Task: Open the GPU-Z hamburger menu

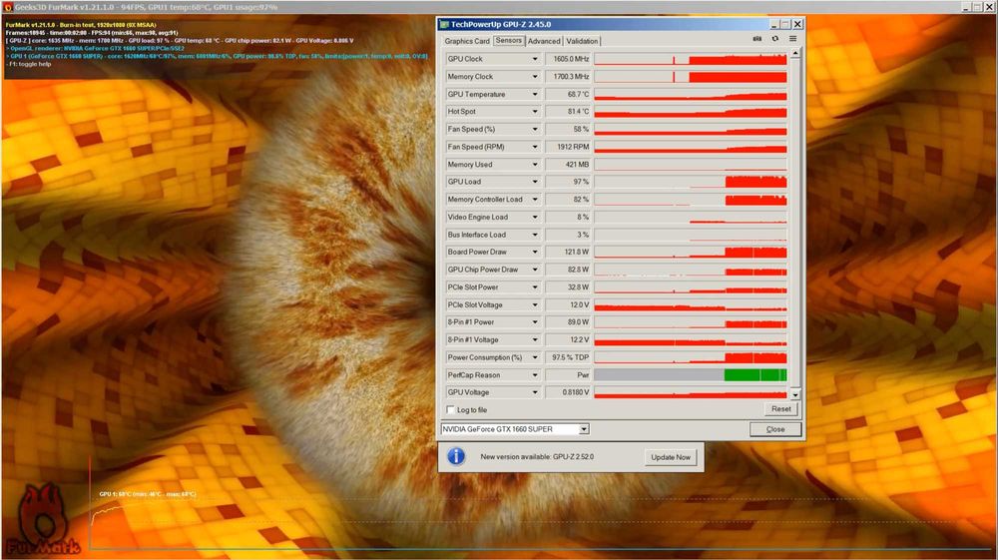Action: click(x=792, y=39)
